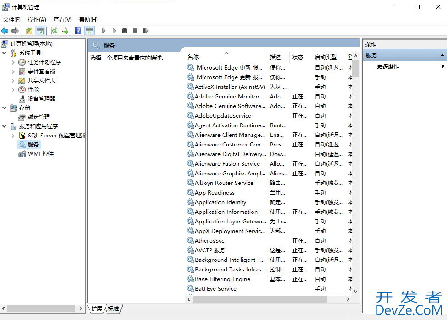The width and height of the screenshot is (447, 320).
Task: Open 磁盘管理 in the tree
Action: pos(39,117)
